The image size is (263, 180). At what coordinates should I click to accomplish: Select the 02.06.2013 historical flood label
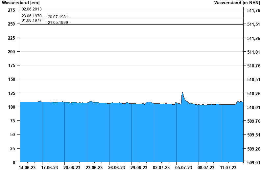point(32,9)
